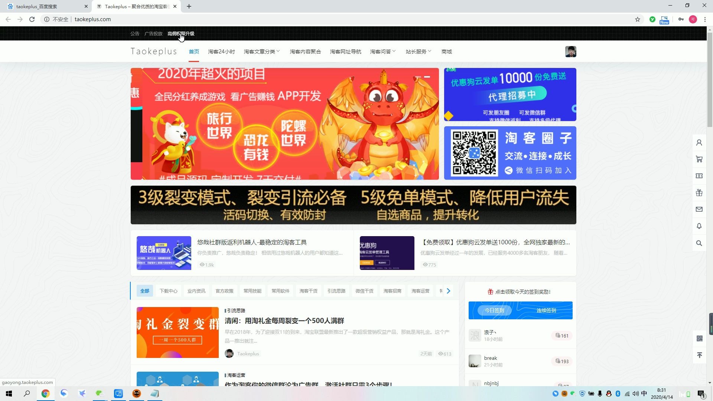Open the gift sidebar icon
Viewport: 713px width, 401px height.
click(699, 193)
